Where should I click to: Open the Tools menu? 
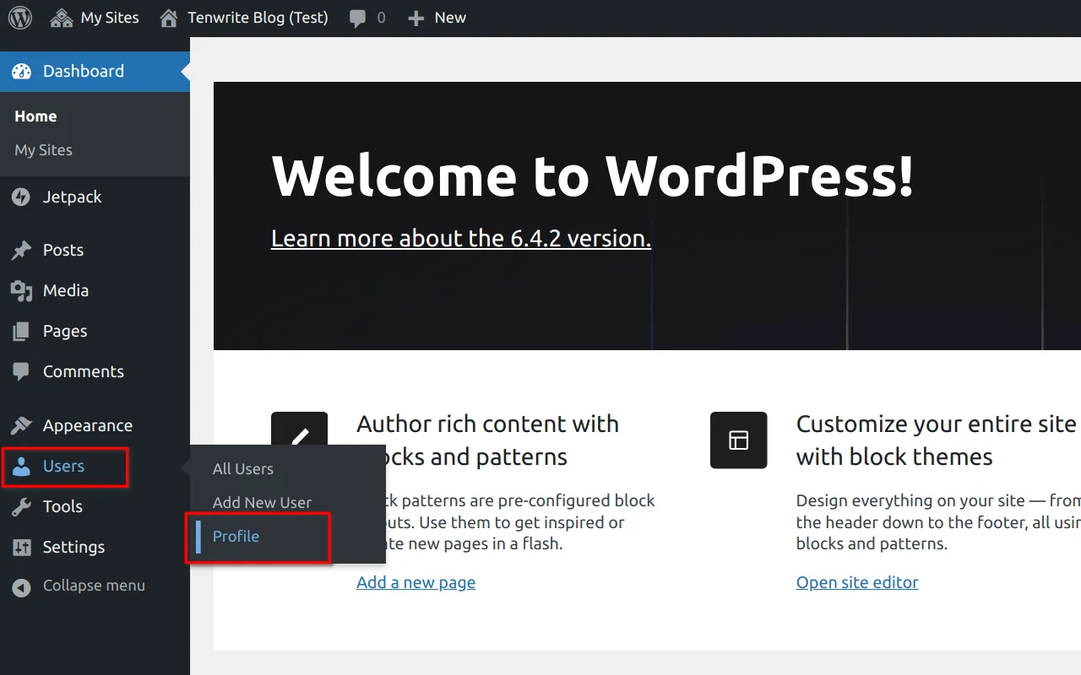95,507
